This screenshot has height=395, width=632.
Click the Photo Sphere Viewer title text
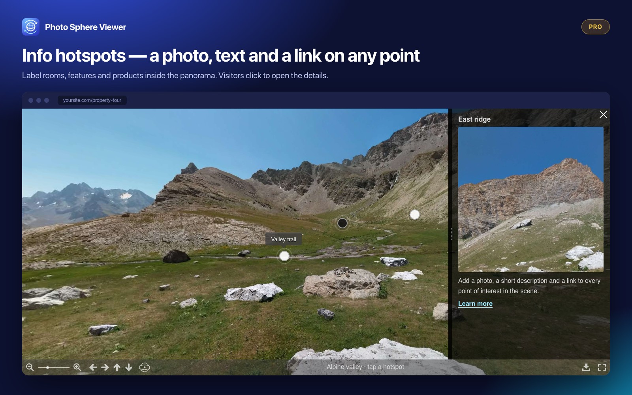tap(86, 27)
